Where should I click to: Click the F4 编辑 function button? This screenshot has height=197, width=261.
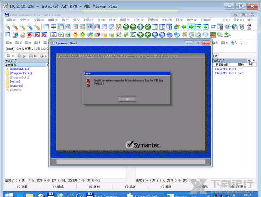(x=58, y=187)
